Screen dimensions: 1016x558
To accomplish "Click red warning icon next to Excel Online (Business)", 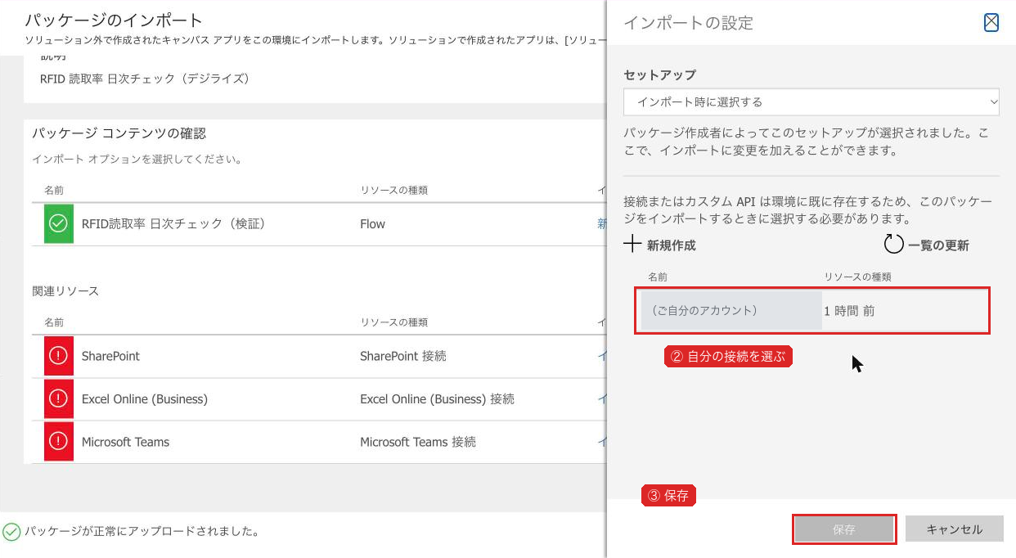I will click(x=58, y=398).
